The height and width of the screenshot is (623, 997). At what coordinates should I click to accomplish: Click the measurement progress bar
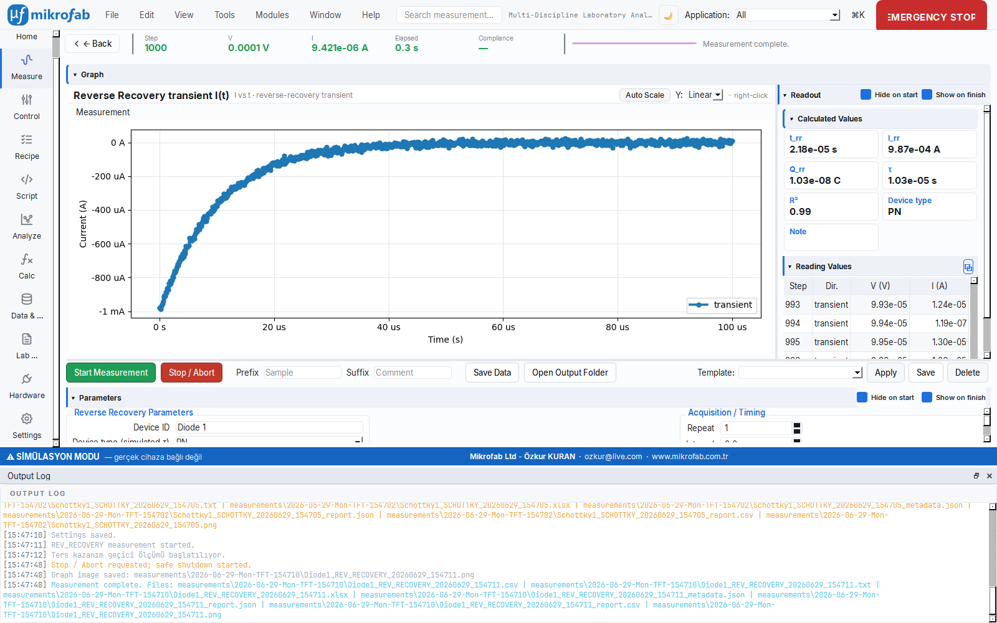pos(634,44)
